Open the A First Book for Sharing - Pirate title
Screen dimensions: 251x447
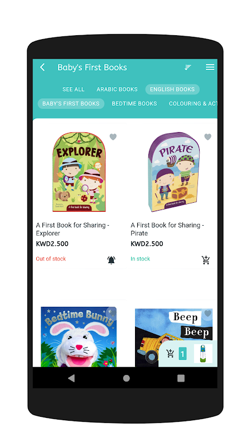167,229
